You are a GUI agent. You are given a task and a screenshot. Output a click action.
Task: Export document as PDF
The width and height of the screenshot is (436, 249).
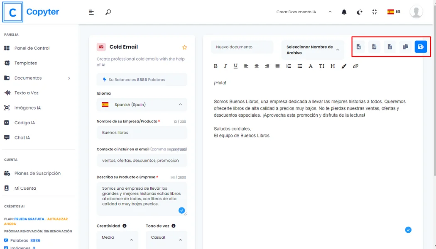(374, 47)
